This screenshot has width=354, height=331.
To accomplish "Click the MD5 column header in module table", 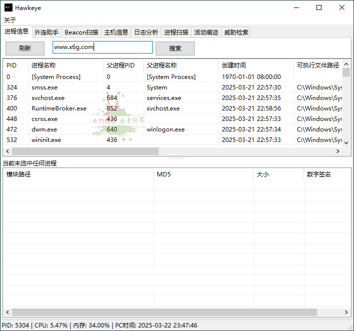I will tap(163, 174).
